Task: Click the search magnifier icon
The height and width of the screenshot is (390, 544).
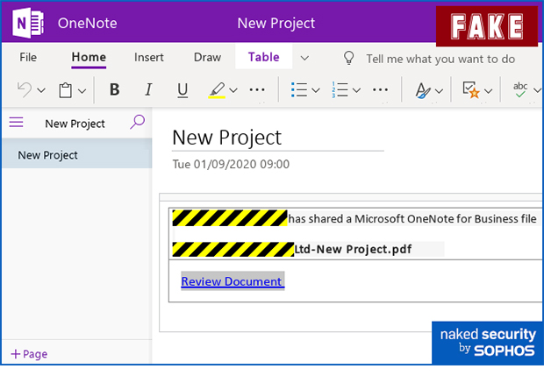Action: point(138,122)
